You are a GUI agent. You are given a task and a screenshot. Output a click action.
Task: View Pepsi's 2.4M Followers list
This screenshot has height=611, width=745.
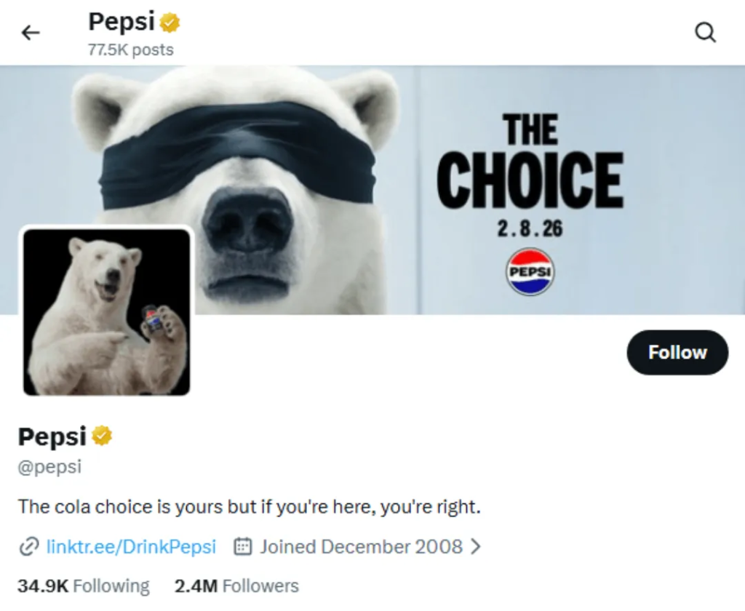[236, 585]
